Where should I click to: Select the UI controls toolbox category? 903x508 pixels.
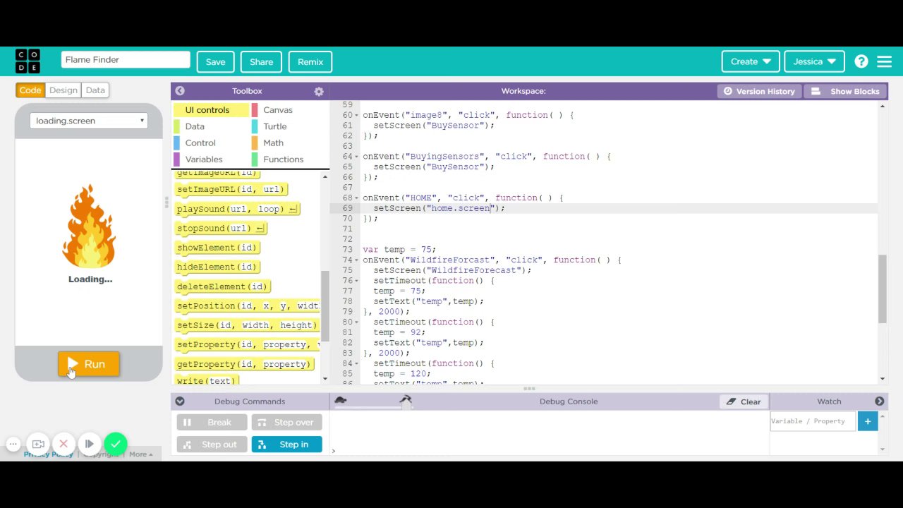(x=211, y=110)
